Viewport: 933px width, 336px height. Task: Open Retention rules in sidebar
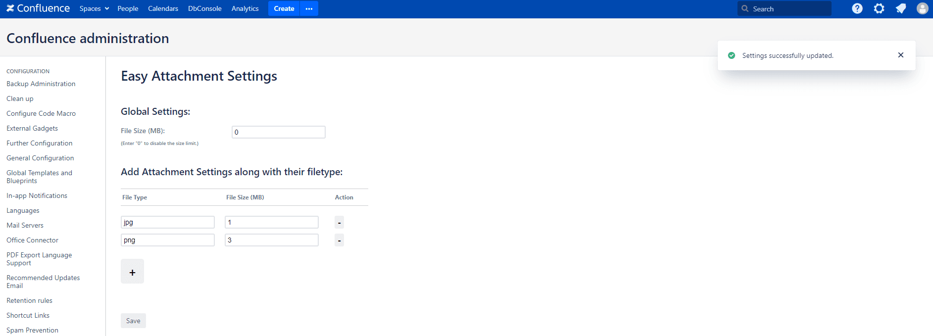click(29, 300)
